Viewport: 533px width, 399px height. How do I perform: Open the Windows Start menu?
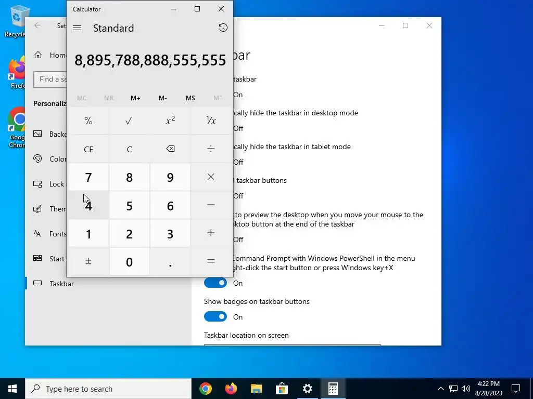pos(12,389)
